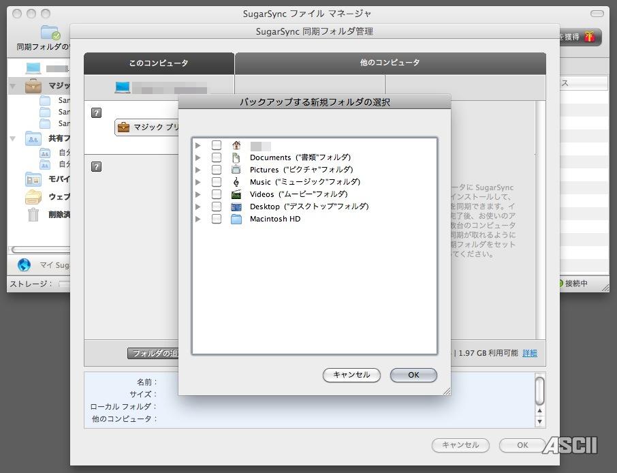Check the Music folder checkbox
Viewport: 617px width, 473px height.
tap(217, 182)
